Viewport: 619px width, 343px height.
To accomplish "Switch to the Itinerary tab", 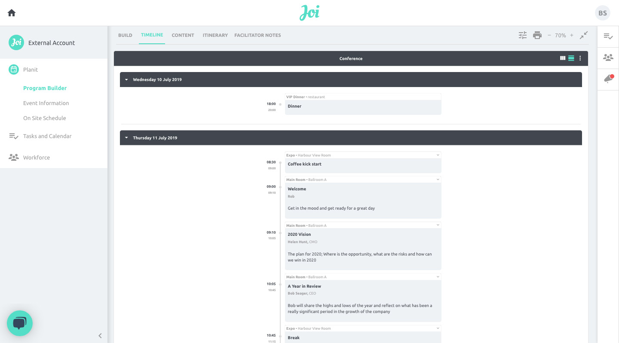I will [x=215, y=35].
